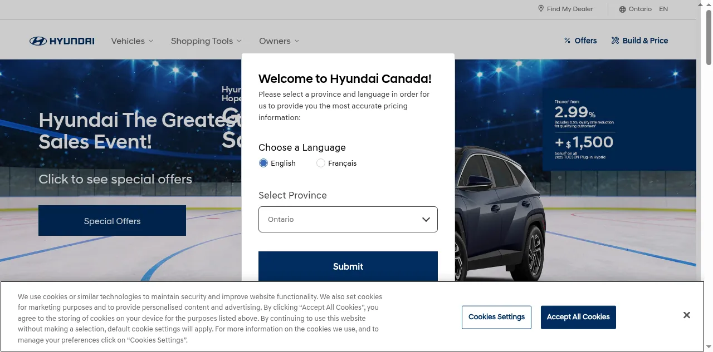Expand the Owners menu
The width and height of the screenshot is (713, 352).
(279, 41)
